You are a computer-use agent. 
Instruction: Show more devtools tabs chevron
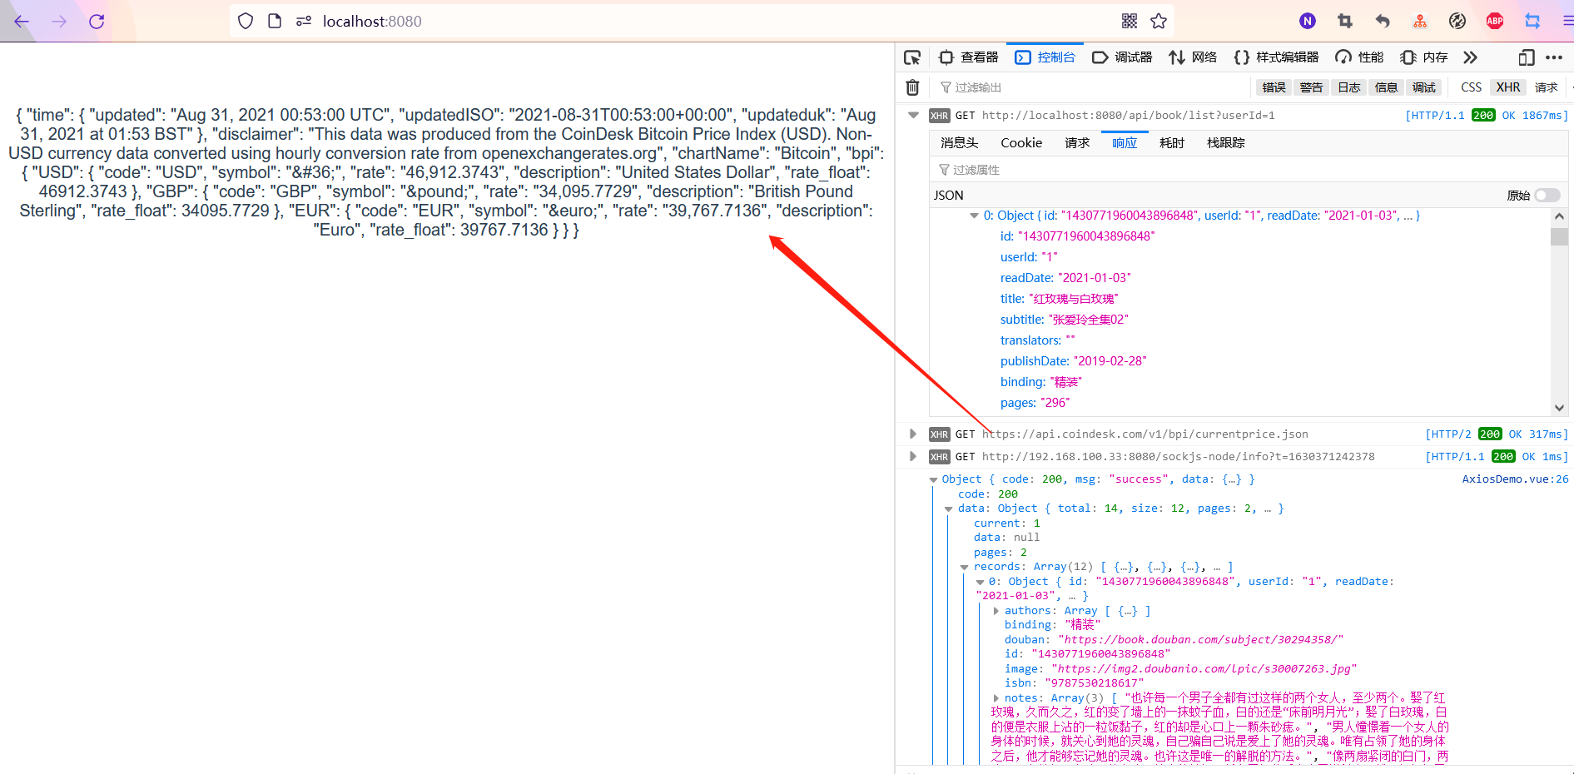(x=1470, y=57)
